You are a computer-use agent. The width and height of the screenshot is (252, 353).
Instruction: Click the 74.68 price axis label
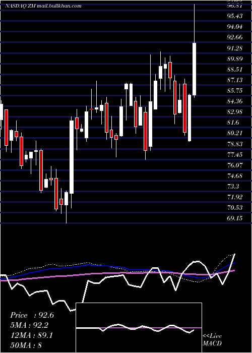pyautogui.click(x=235, y=175)
